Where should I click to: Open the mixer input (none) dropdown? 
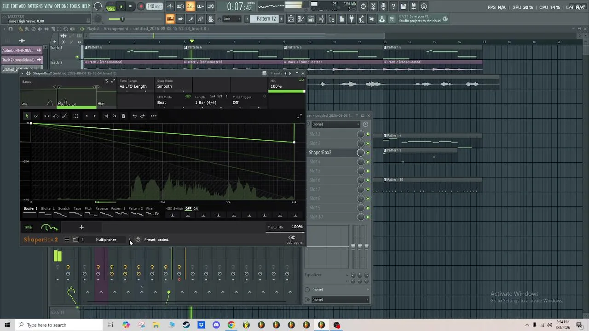pos(335,124)
